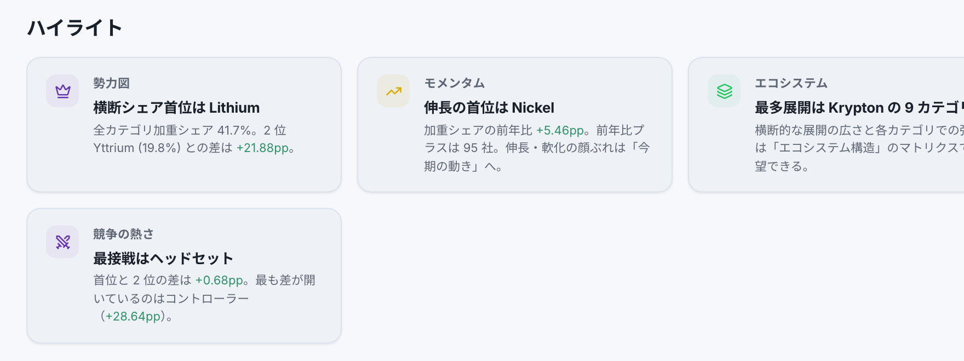Select the エコシステム category label
This screenshot has height=361, width=964.
click(x=791, y=83)
